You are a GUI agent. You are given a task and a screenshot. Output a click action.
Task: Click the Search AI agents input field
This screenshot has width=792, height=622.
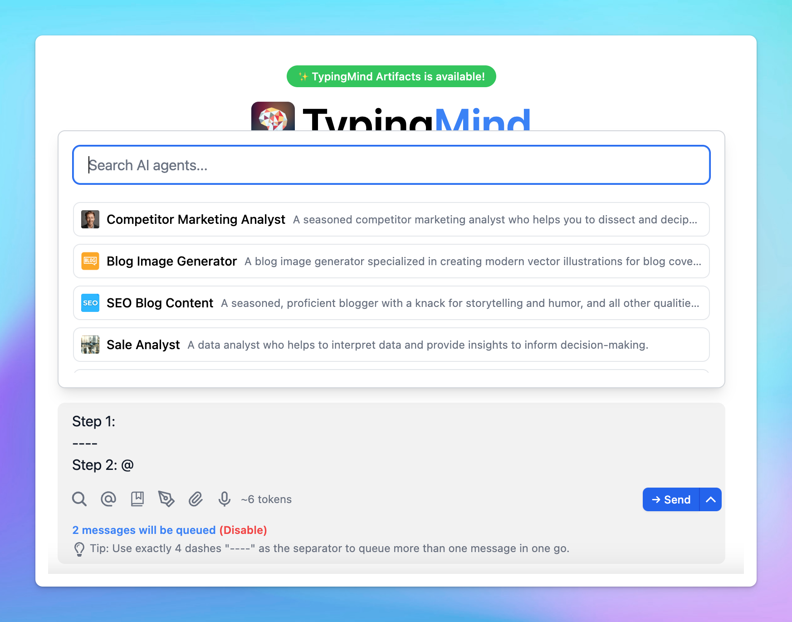pos(391,165)
